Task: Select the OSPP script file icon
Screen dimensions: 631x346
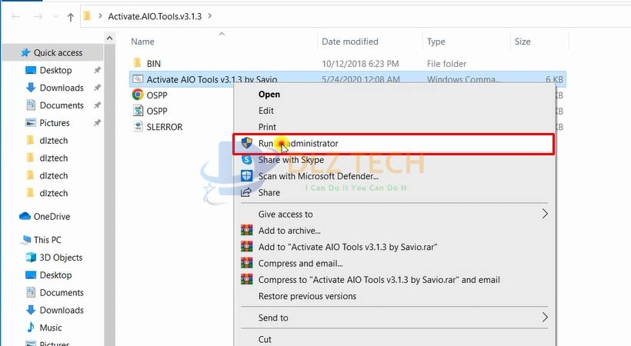Action: click(x=138, y=111)
